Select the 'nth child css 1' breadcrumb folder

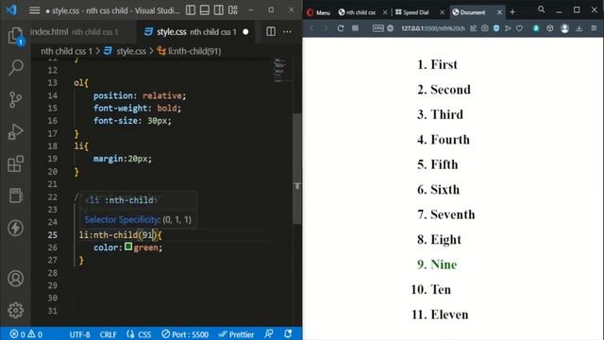(67, 51)
